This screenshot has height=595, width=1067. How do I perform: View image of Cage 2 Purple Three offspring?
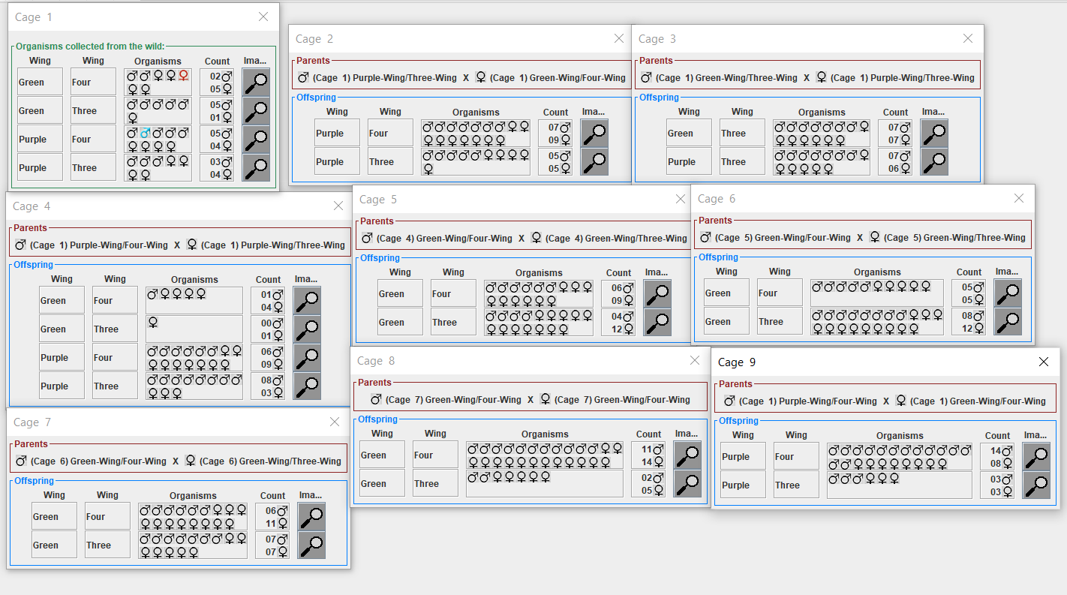click(x=594, y=161)
